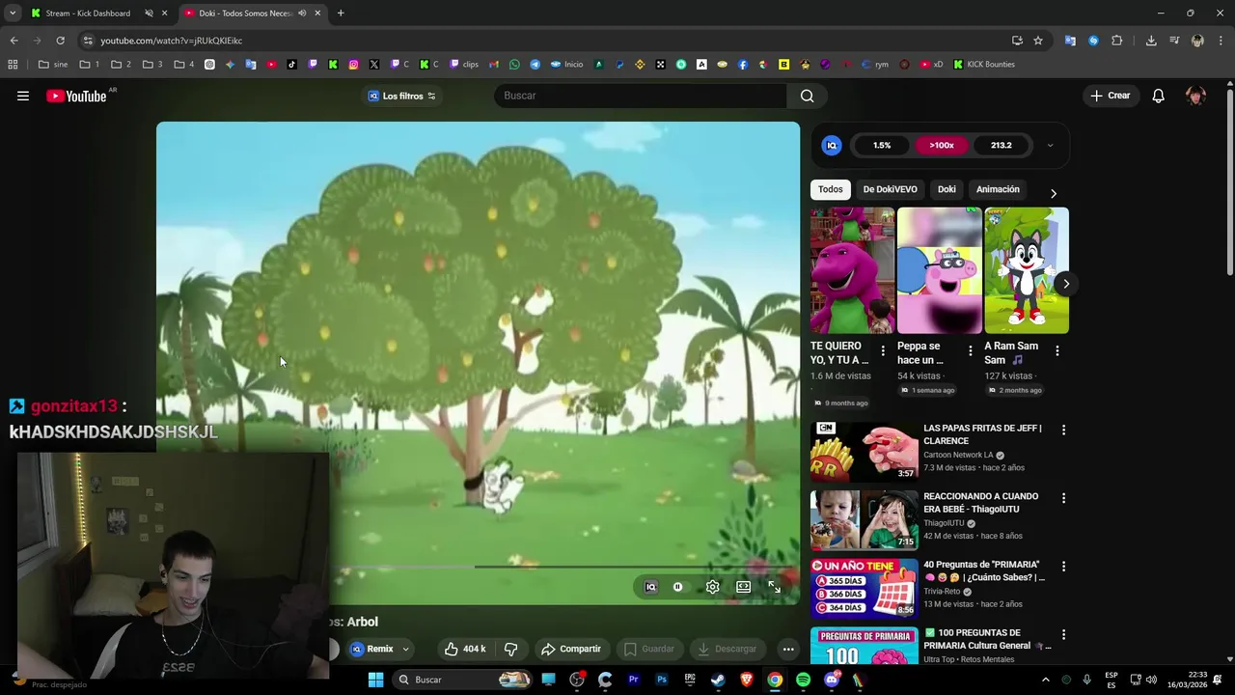Open Photoshop from the taskbar
The image size is (1235, 695).
[662, 680]
